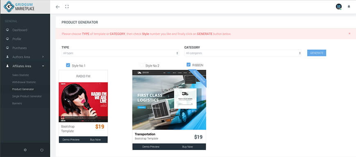This screenshot has width=356, height=157.
Task: Open notifications bell icon
Action: click(349, 7)
